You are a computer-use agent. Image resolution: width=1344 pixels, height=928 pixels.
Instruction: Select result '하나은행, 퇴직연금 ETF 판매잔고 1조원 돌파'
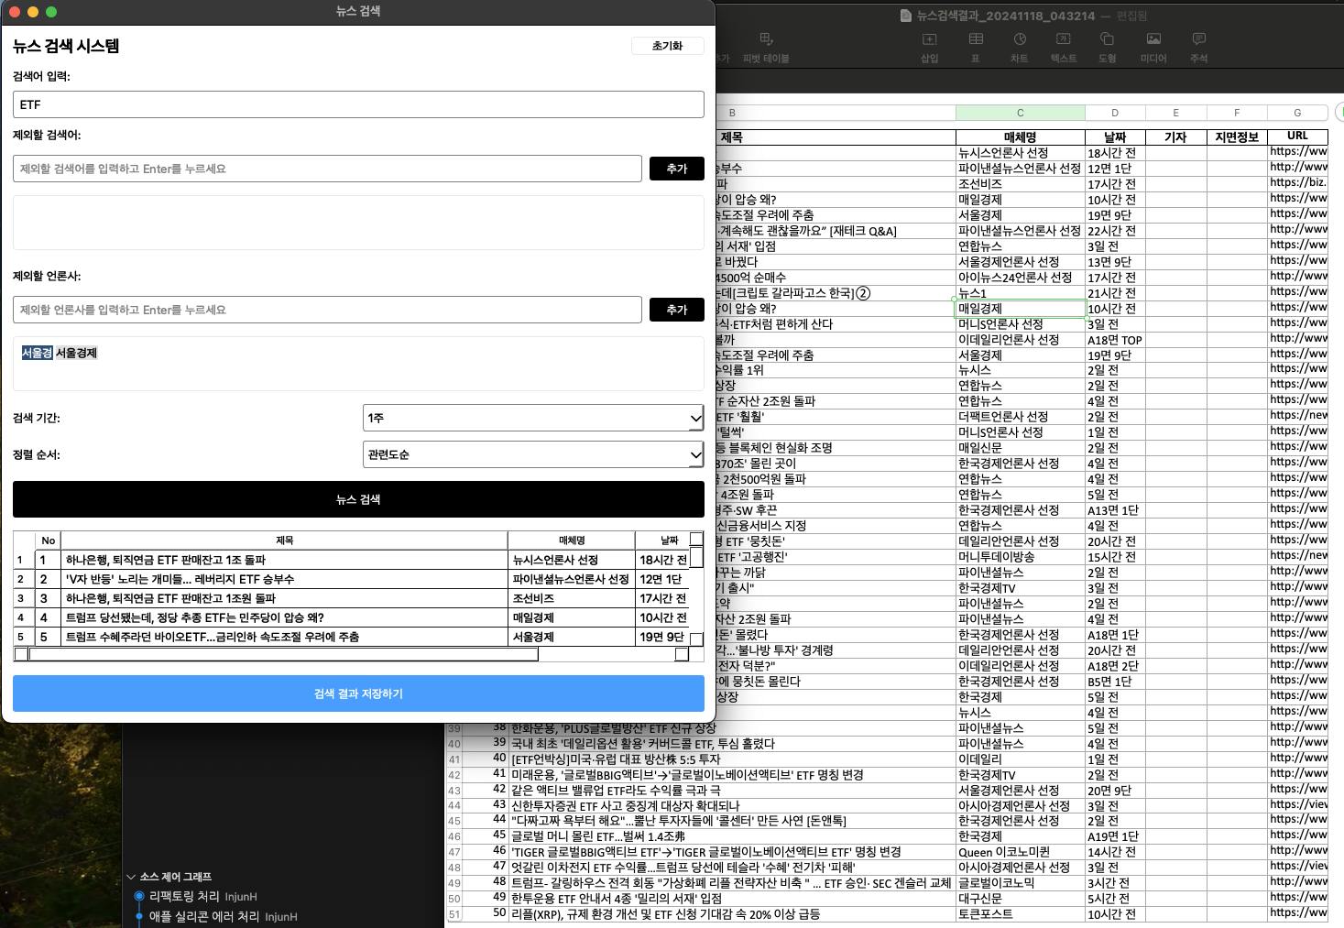[284, 598]
